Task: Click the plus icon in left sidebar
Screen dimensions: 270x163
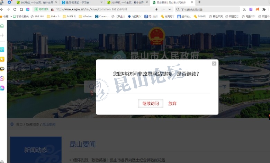Action: (2, 35)
